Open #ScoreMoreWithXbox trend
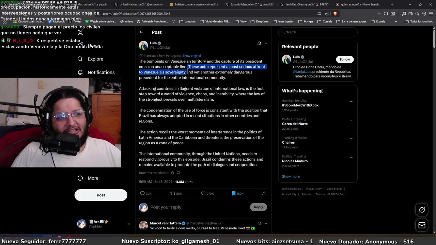436x245 pixels. pos(300,105)
